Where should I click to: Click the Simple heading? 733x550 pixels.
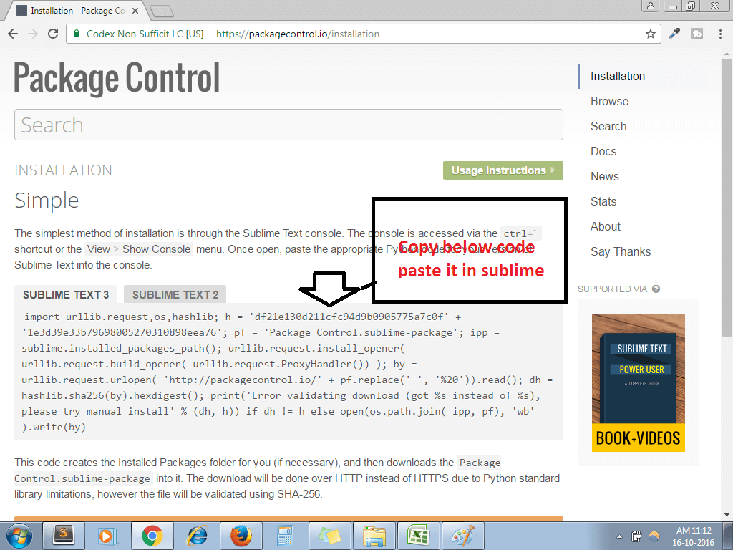tap(47, 201)
